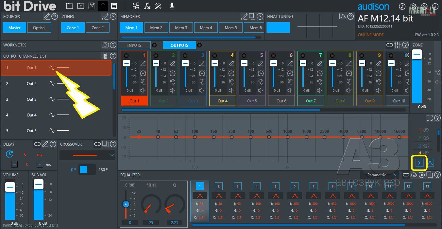The width and height of the screenshot is (442, 229).
Task: Mute output channel 4
Action: (231, 91)
